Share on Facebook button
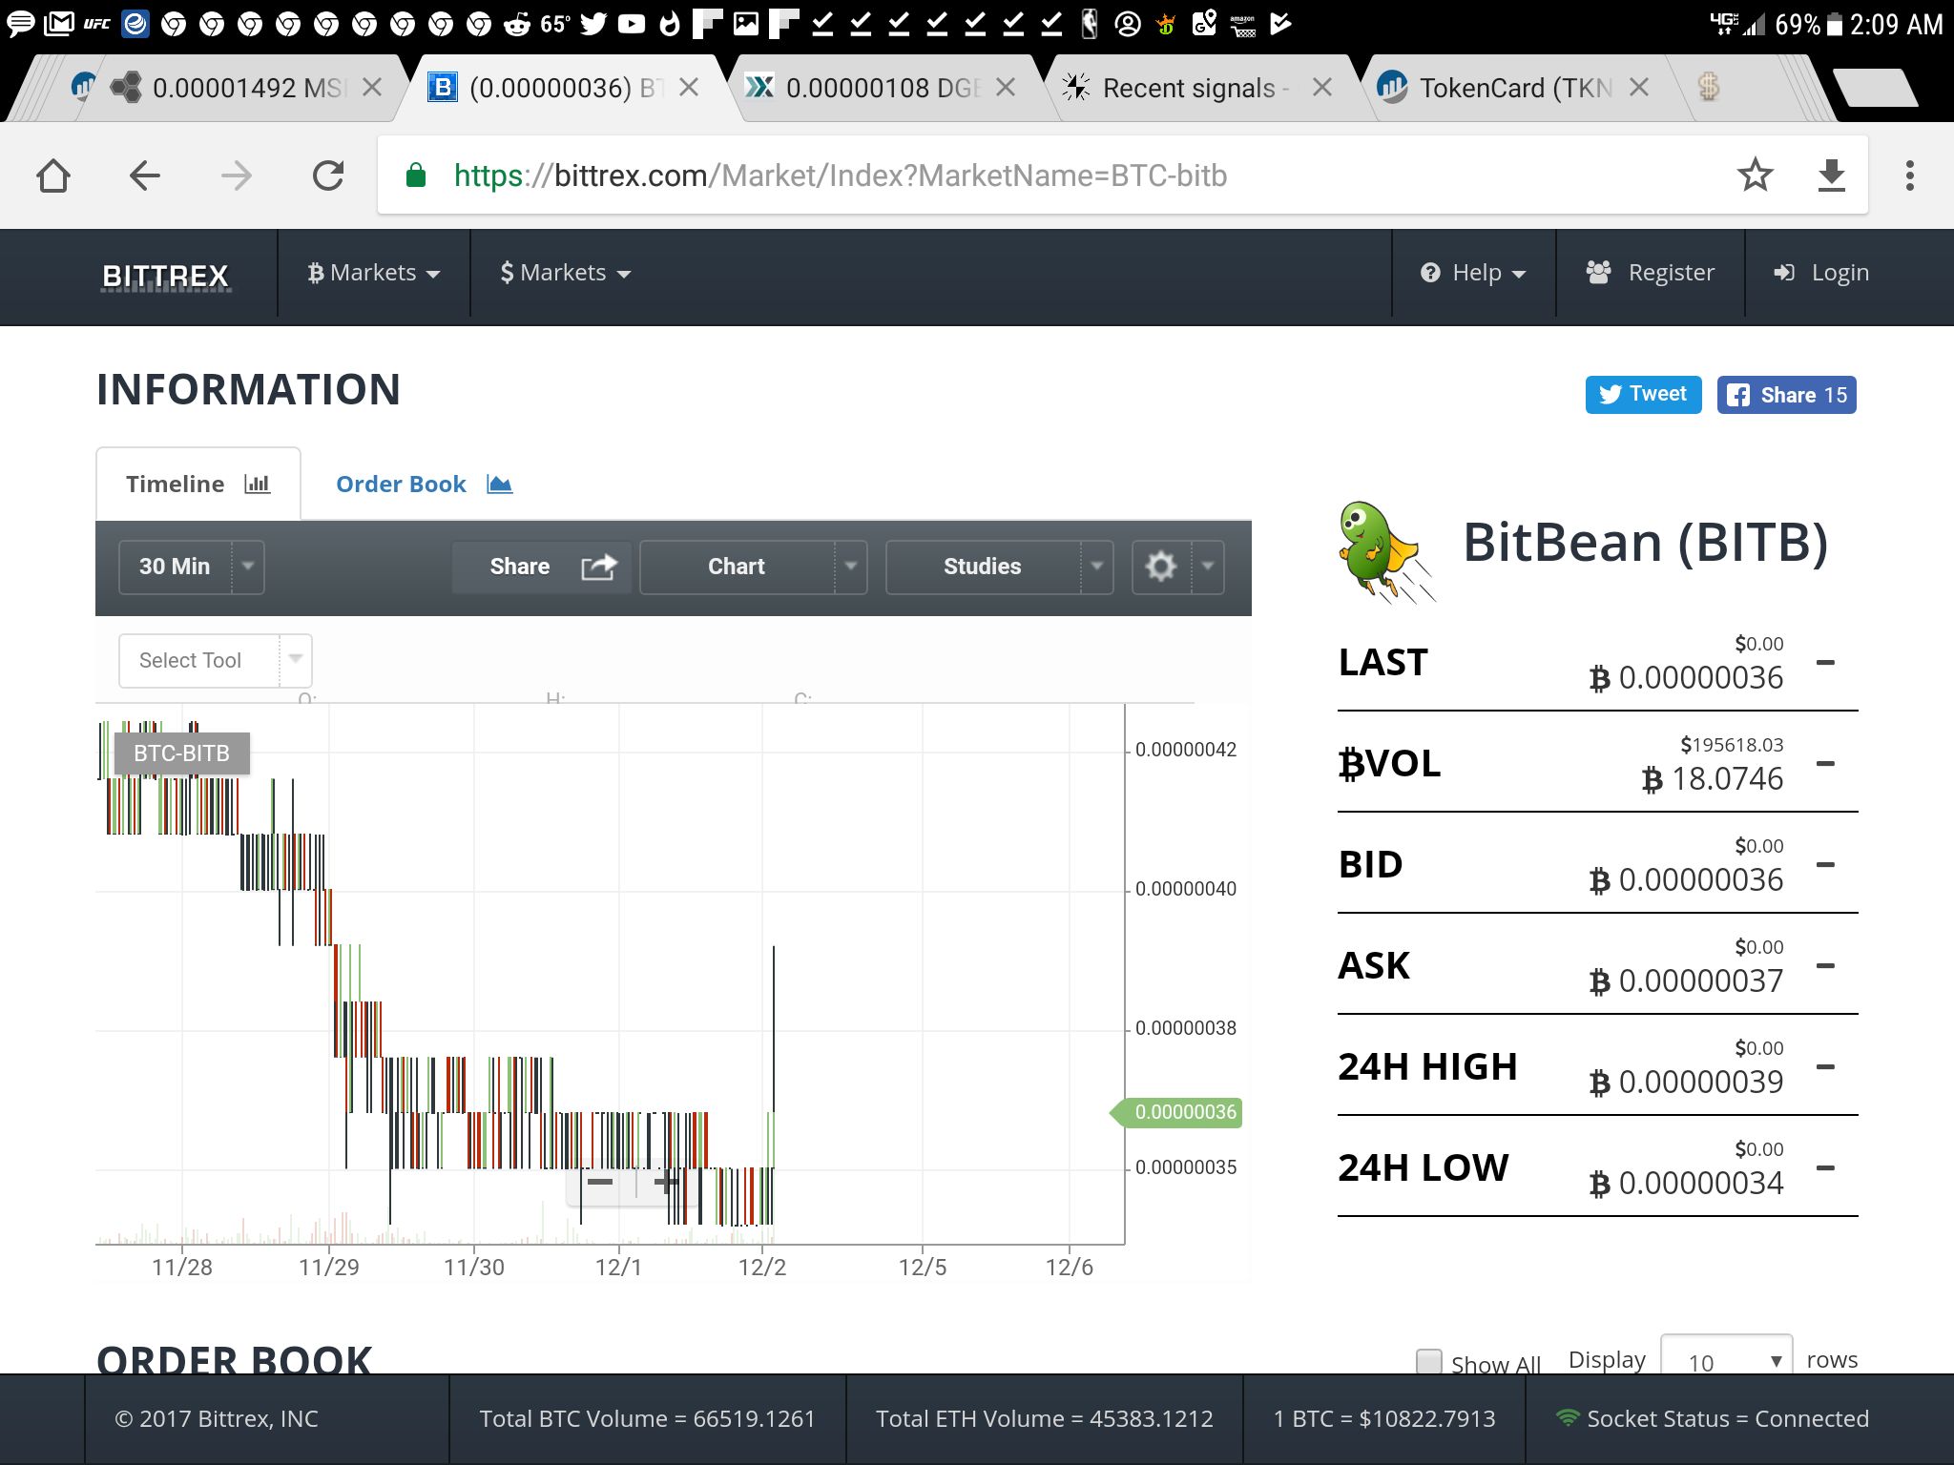 point(1786,395)
